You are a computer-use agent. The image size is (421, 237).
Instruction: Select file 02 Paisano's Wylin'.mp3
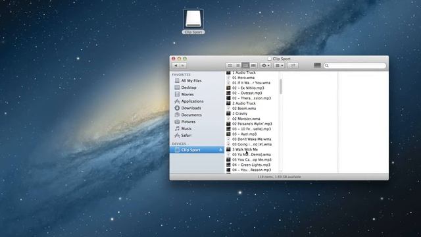click(x=252, y=124)
